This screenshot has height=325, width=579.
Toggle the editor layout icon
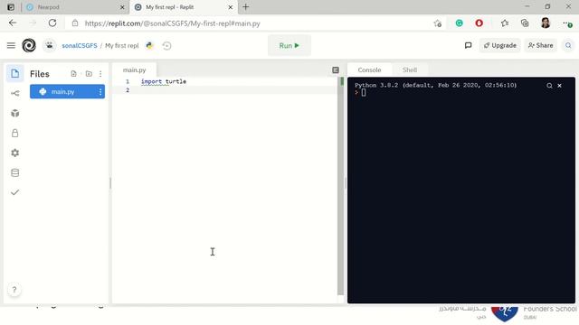[336, 70]
